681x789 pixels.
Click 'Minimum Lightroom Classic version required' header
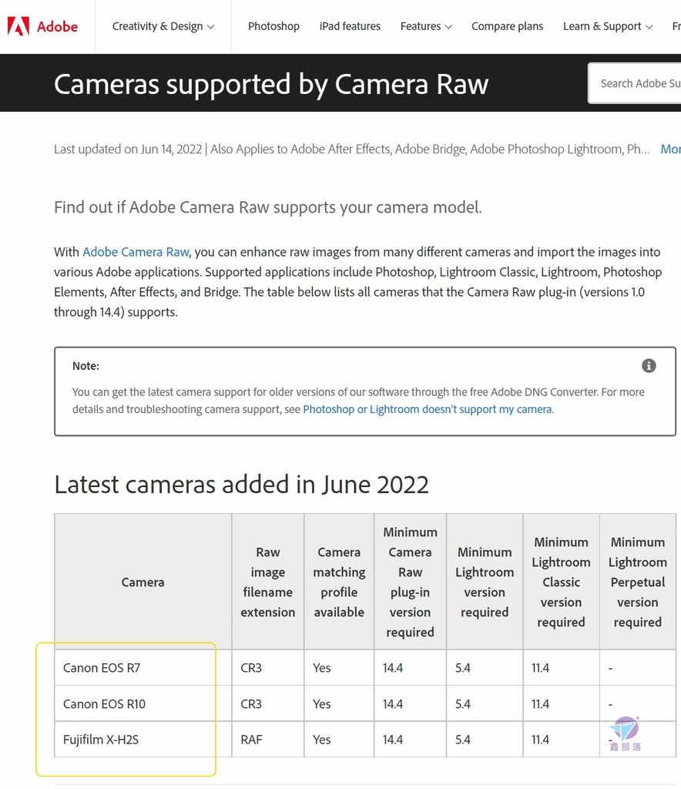[x=561, y=582]
